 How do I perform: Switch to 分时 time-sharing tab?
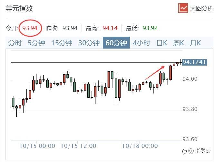[15, 43]
